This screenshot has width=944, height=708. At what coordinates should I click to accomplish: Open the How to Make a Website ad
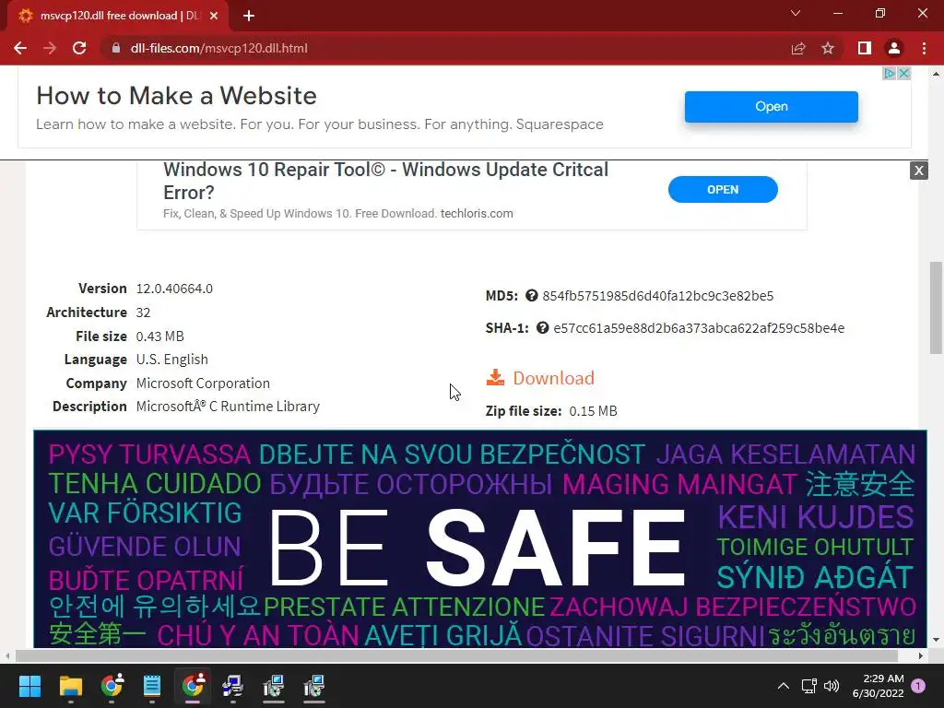176,96
